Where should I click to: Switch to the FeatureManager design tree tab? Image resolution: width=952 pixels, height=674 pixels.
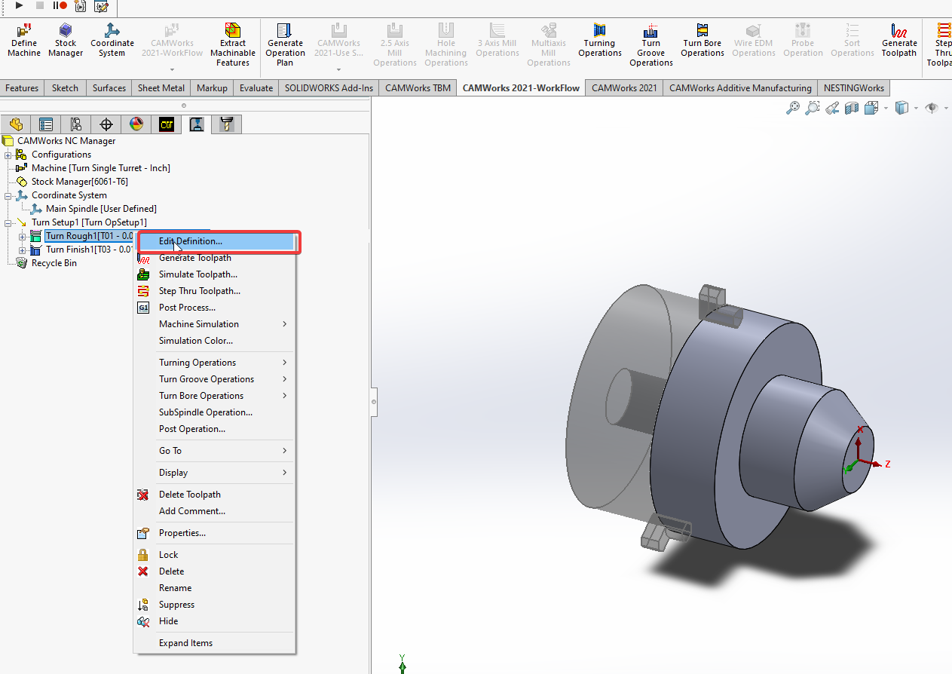pos(16,124)
